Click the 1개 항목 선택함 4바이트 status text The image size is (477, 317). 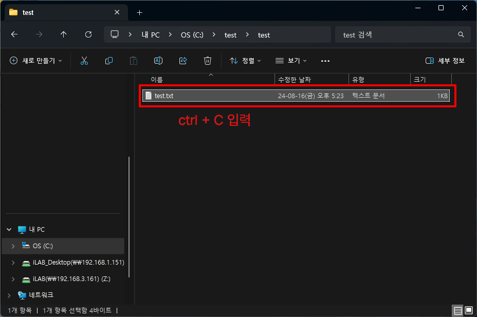pyautogui.click(x=77, y=310)
